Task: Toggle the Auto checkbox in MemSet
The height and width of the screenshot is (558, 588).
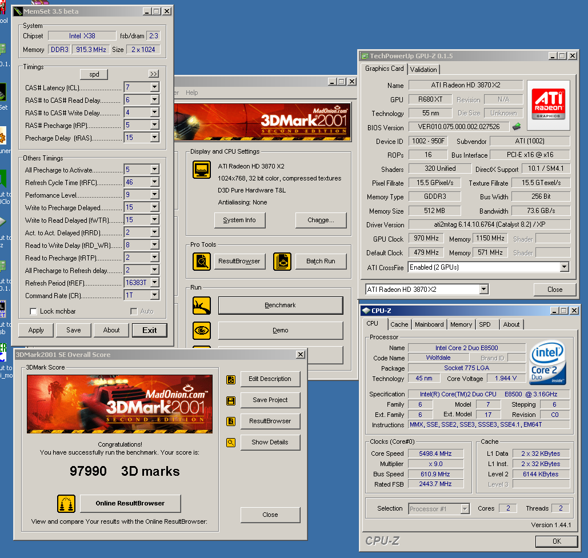Action: click(x=134, y=311)
